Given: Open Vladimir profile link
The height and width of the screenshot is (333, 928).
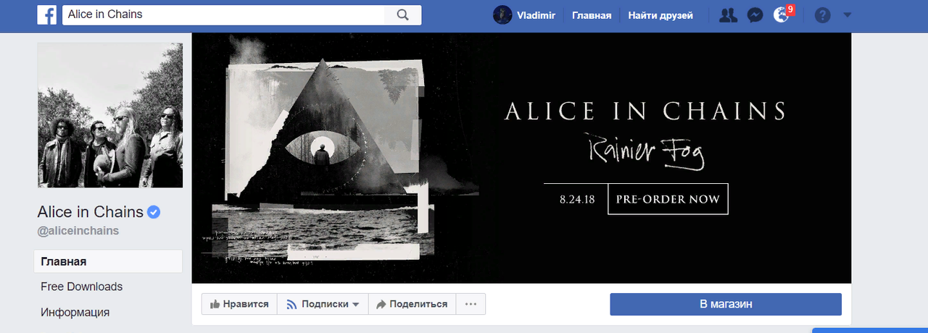Looking at the screenshot, I should tap(536, 15).
